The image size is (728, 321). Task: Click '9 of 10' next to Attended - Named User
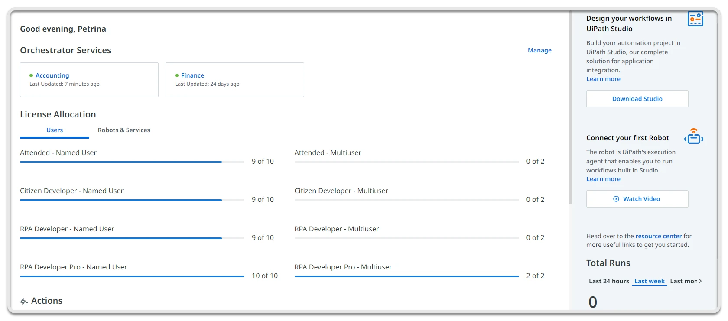[x=263, y=161]
